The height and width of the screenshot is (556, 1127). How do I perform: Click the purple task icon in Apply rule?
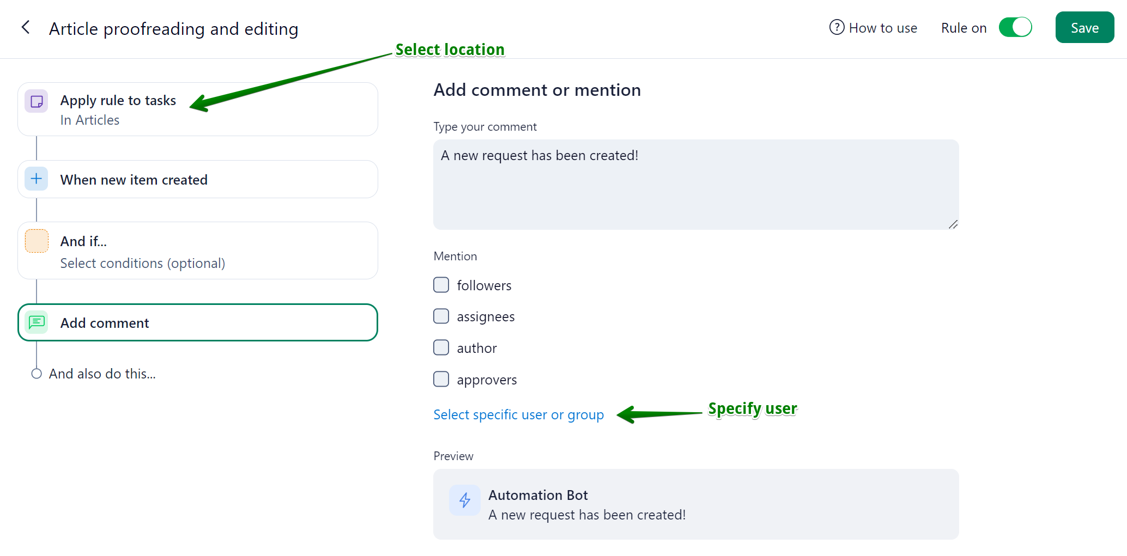37,101
